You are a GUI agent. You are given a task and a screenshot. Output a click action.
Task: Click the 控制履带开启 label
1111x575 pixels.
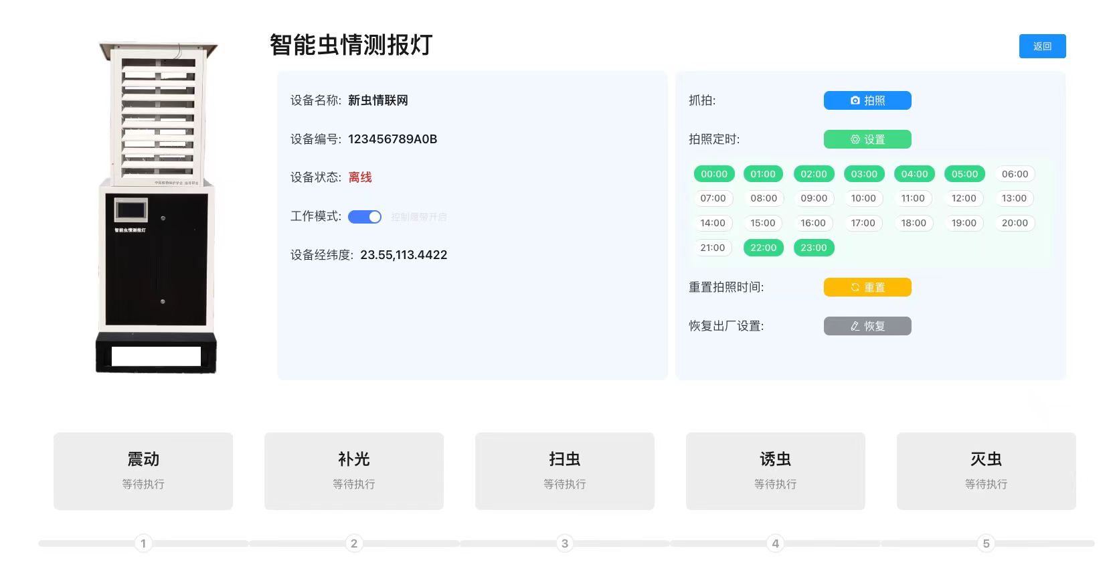coord(419,217)
